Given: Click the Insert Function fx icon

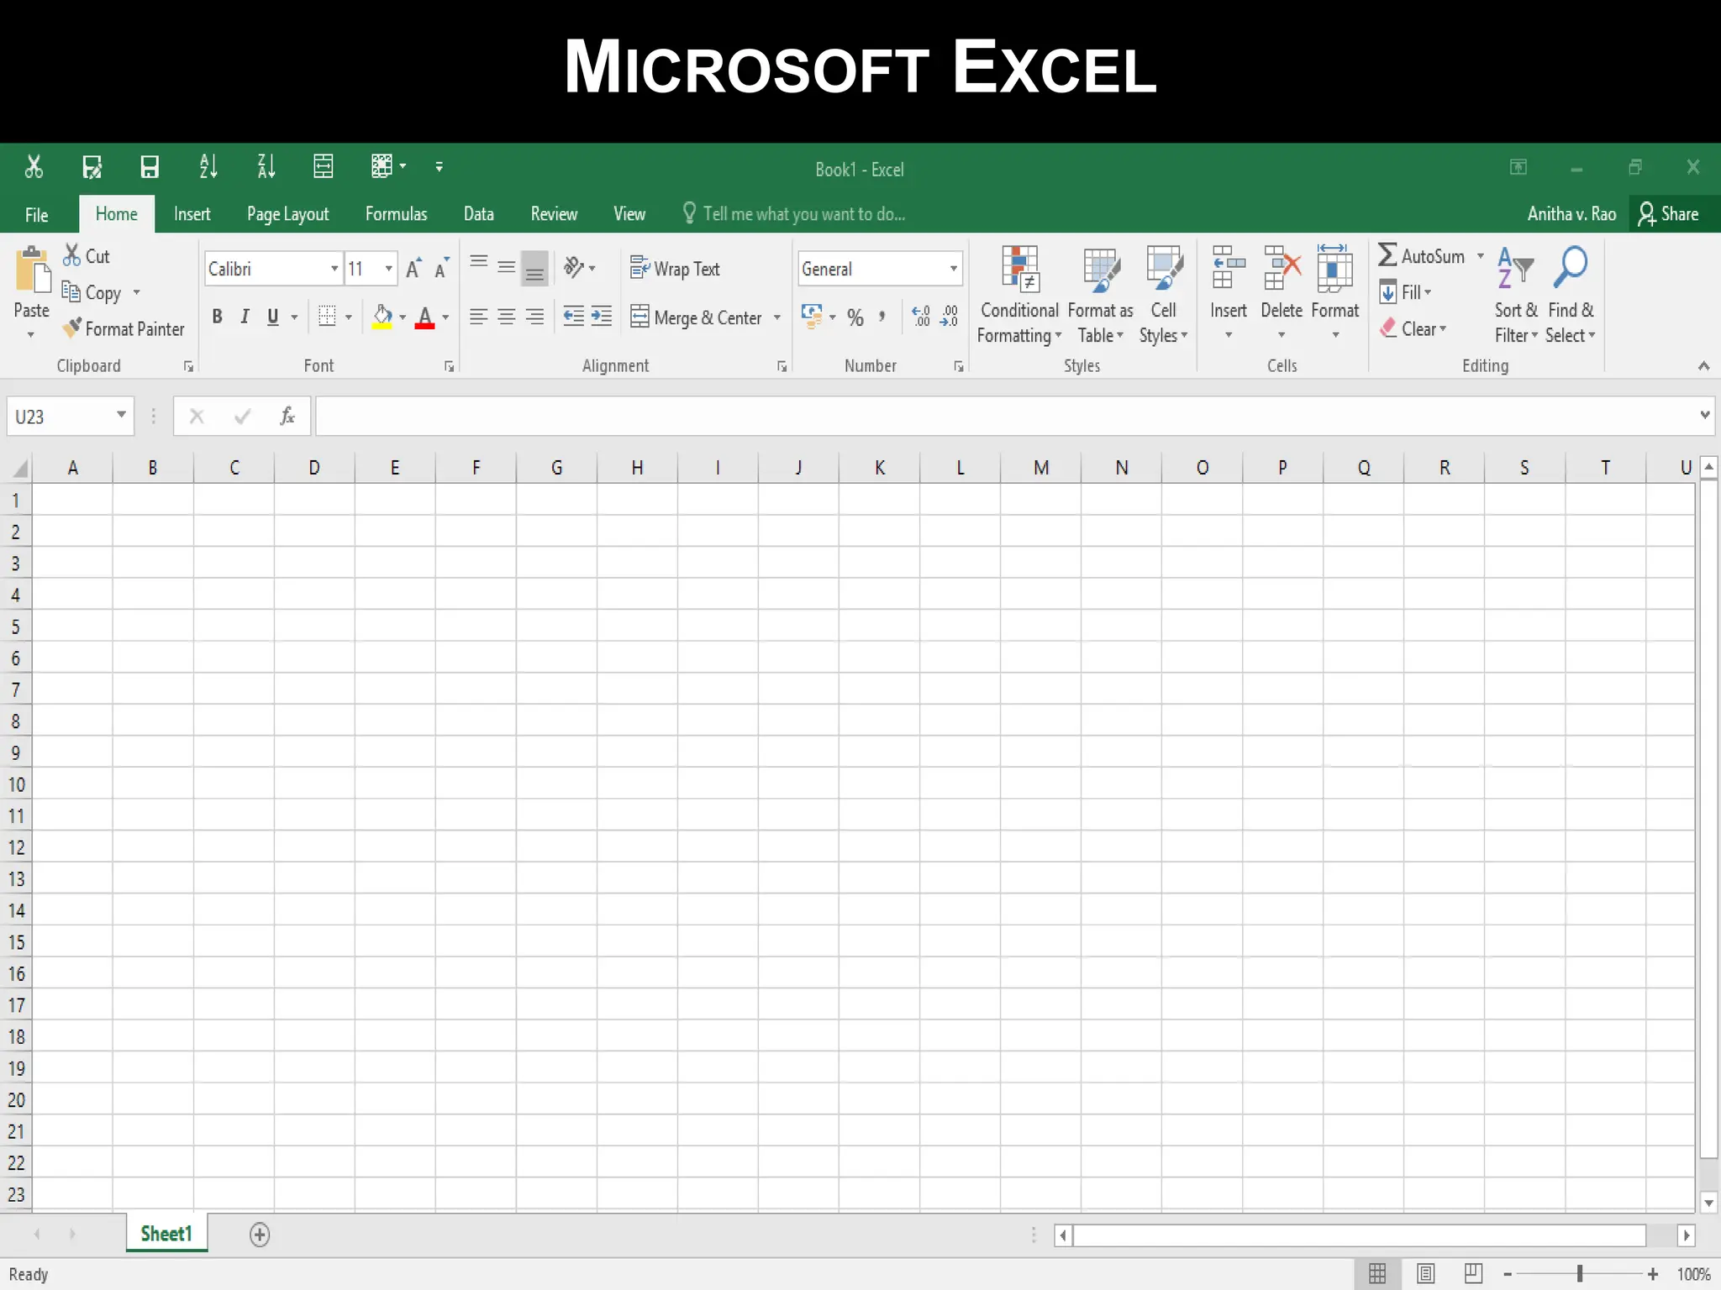Looking at the screenshot, I should 287,417.
